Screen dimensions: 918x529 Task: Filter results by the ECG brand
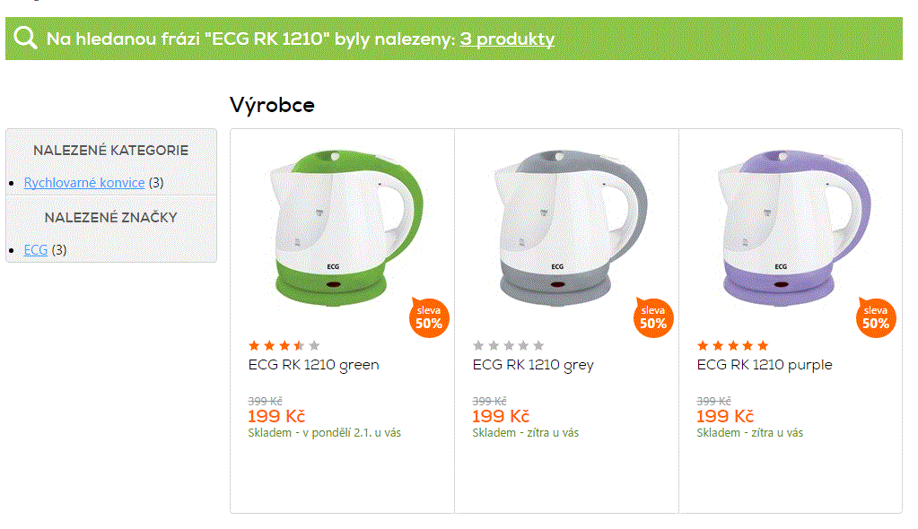35,250
